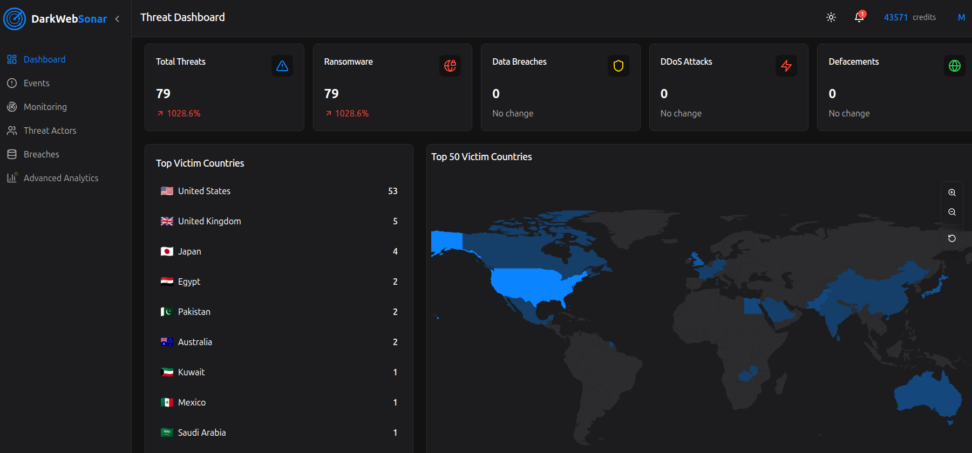Open the Events page in sidebar

pos(36,83)
